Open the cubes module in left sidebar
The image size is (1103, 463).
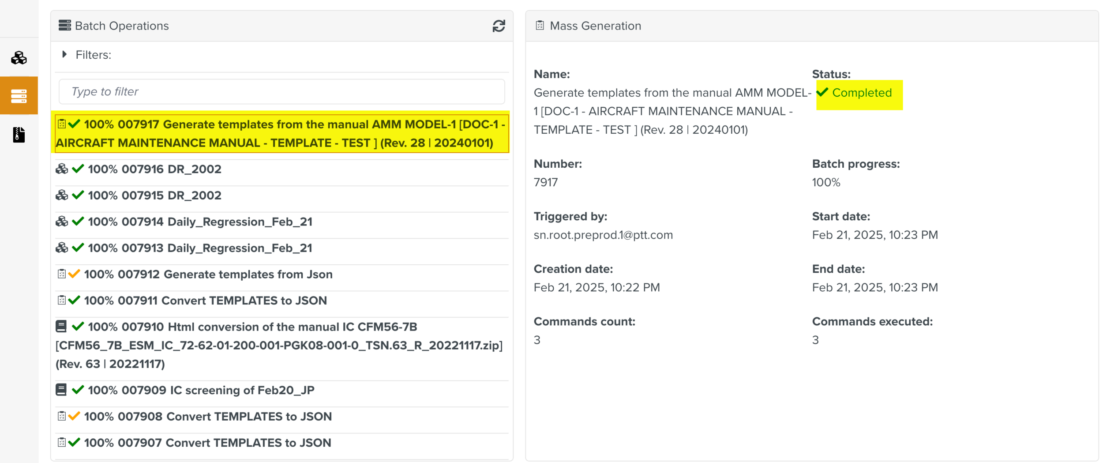coord(19,58)
